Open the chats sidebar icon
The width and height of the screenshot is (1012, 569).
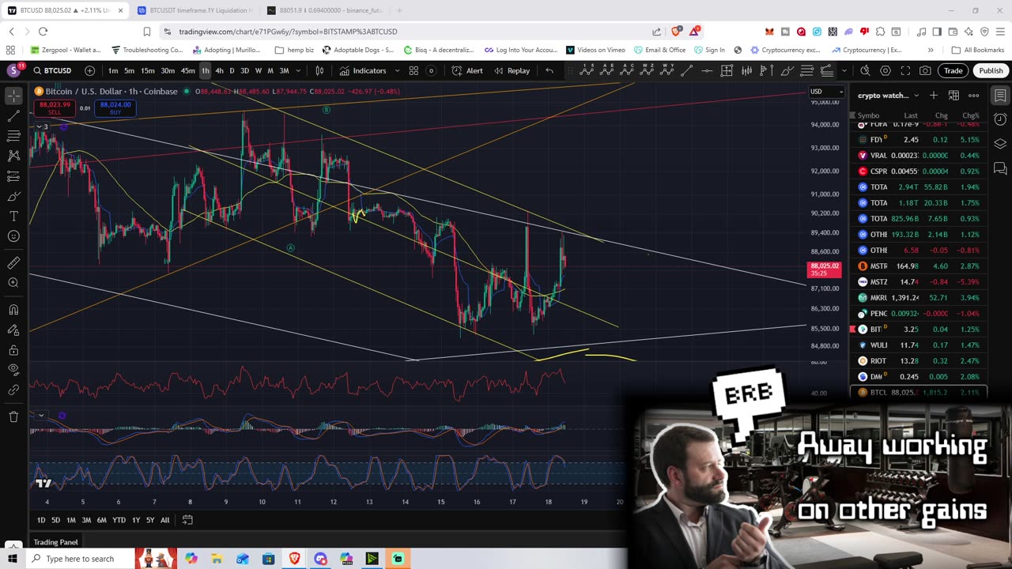[x=1000, y=168]
